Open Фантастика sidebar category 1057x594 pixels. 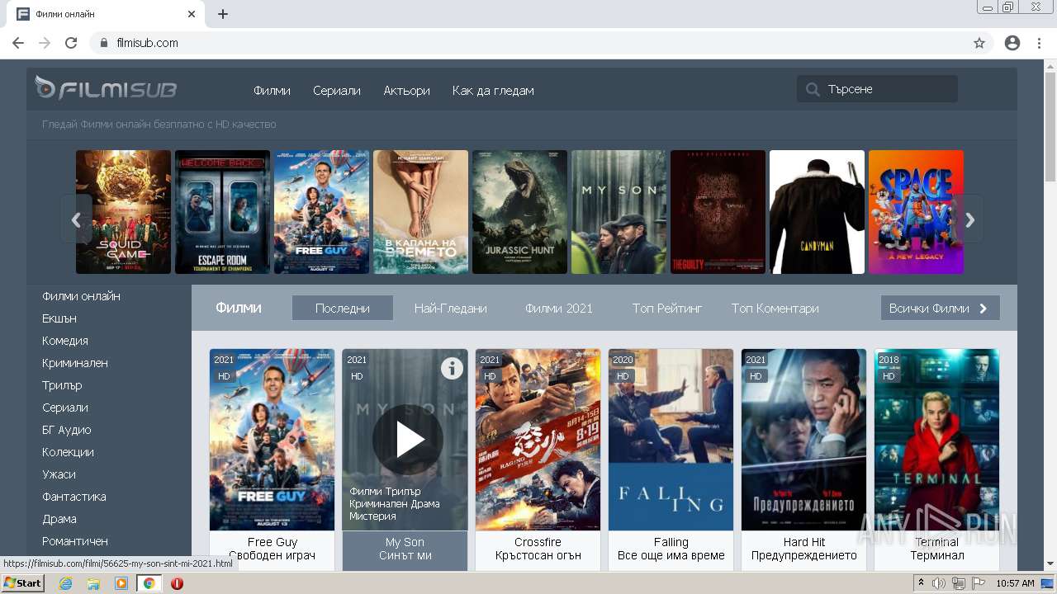(x=74, y=497)
